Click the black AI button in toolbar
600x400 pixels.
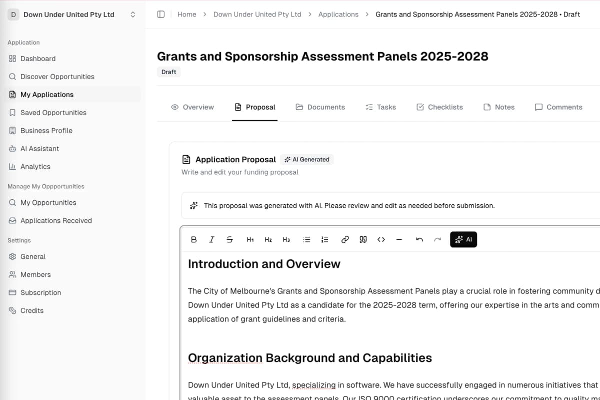[463, 240]
